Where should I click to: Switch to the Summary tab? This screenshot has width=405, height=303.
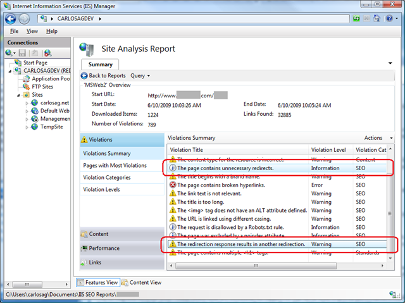point(100,65)
